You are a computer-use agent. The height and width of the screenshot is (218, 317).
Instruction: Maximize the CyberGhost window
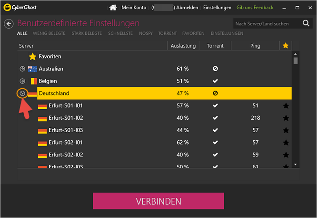tap(297, 8)
